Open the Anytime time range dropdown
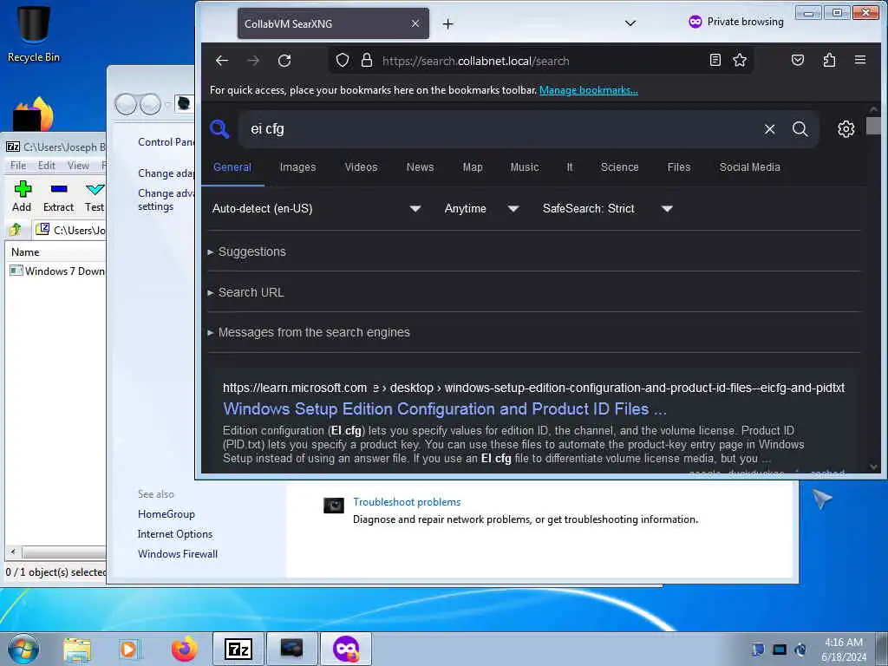This screenshot has width=888, height=666. [x=481, y=208]
